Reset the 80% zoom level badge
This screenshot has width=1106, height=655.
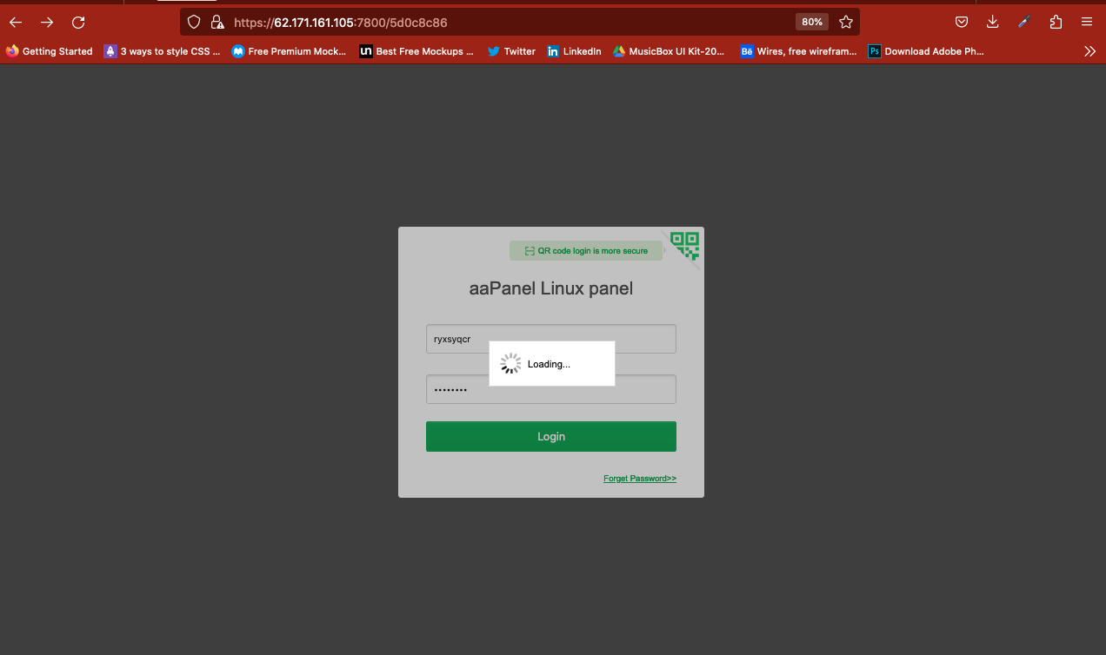tap(812, 23)
